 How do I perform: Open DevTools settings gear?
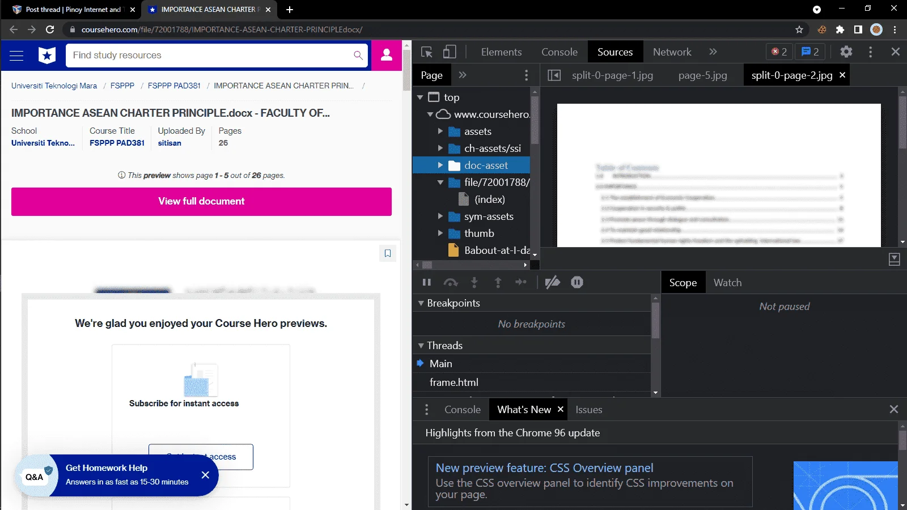(x=846, y=52)
